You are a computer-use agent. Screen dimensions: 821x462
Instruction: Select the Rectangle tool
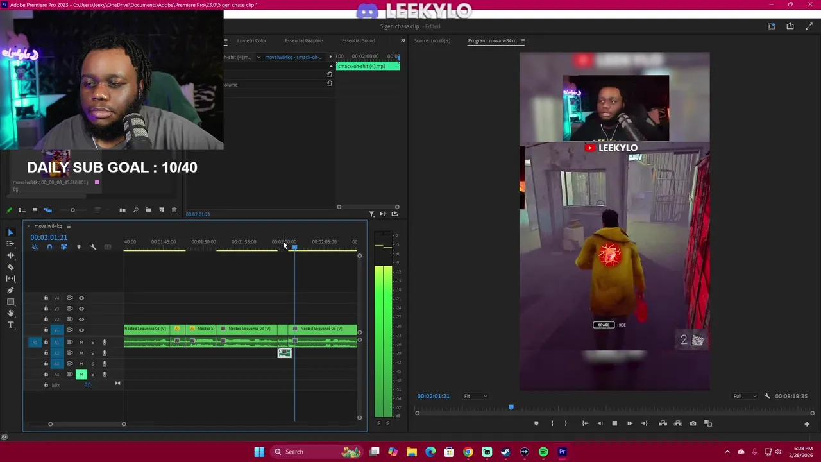[11, 302]
